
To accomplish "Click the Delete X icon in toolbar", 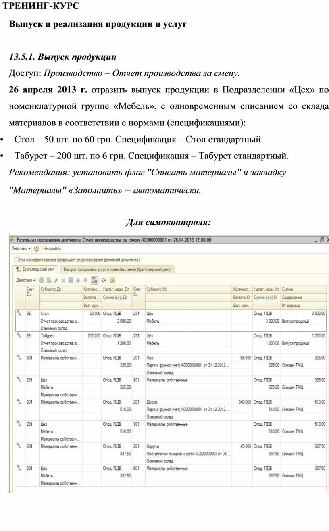I will (63, 280).
